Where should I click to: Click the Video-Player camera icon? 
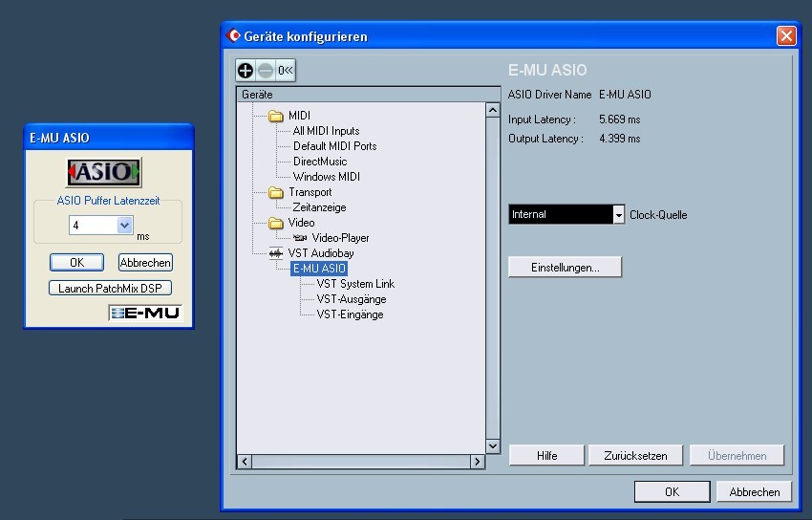(300, 238)
